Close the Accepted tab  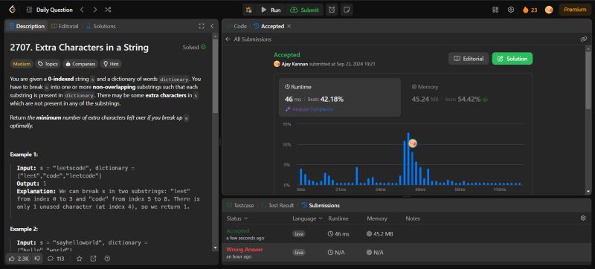(x=289, y=26)
